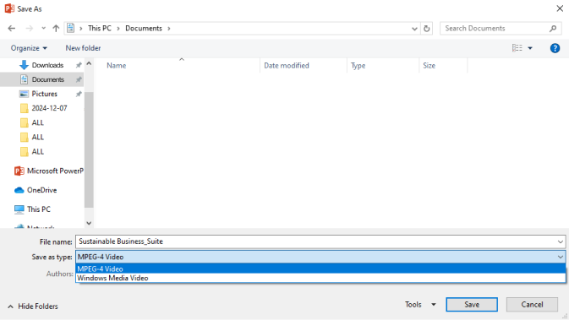569x320 pixels.
Task: Click the pin icon next to Pictures
Action: 79,94
